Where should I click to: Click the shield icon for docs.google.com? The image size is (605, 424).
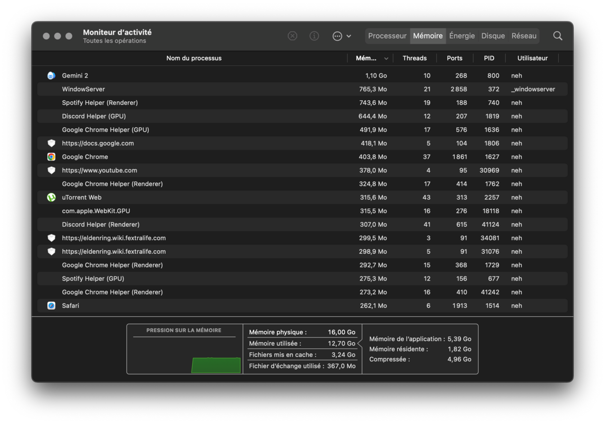(51, 144)
